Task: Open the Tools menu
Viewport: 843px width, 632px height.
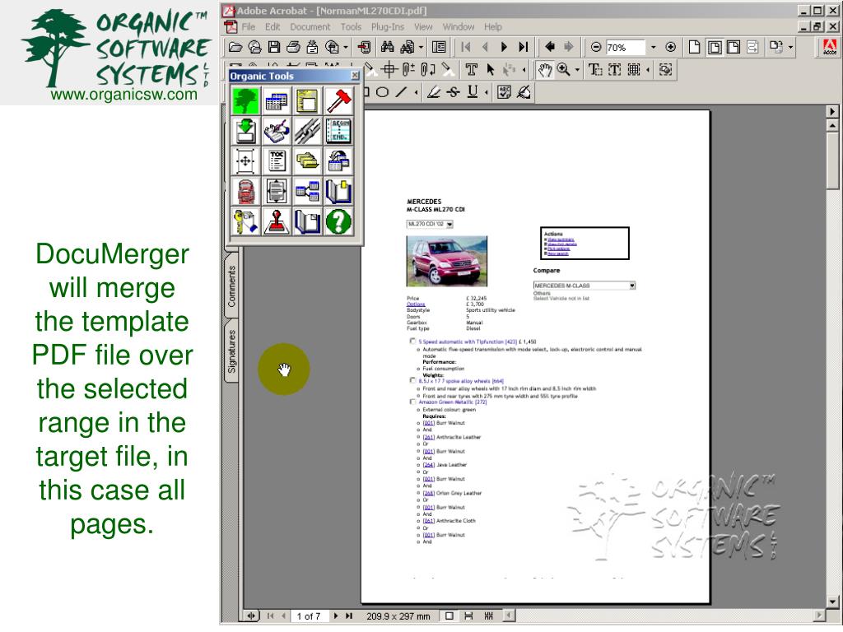Action: [x=351, y=27]
